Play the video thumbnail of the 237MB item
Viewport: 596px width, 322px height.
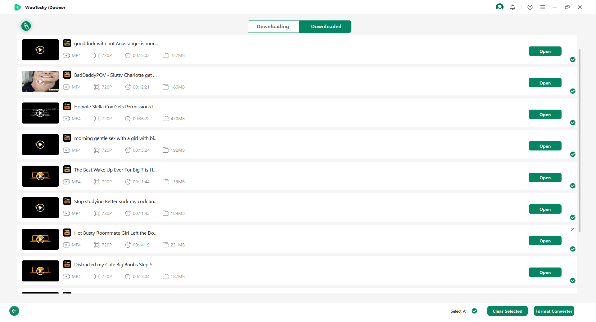pyautogui.click(x=40, y=50)
